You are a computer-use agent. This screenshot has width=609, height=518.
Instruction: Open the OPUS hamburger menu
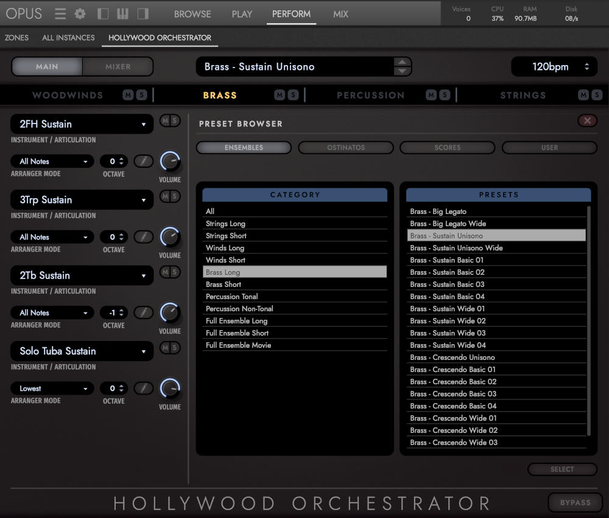point(60,13)
